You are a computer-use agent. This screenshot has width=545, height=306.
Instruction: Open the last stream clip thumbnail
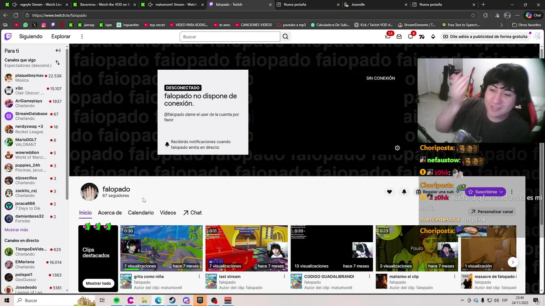[x=247, y=248]
